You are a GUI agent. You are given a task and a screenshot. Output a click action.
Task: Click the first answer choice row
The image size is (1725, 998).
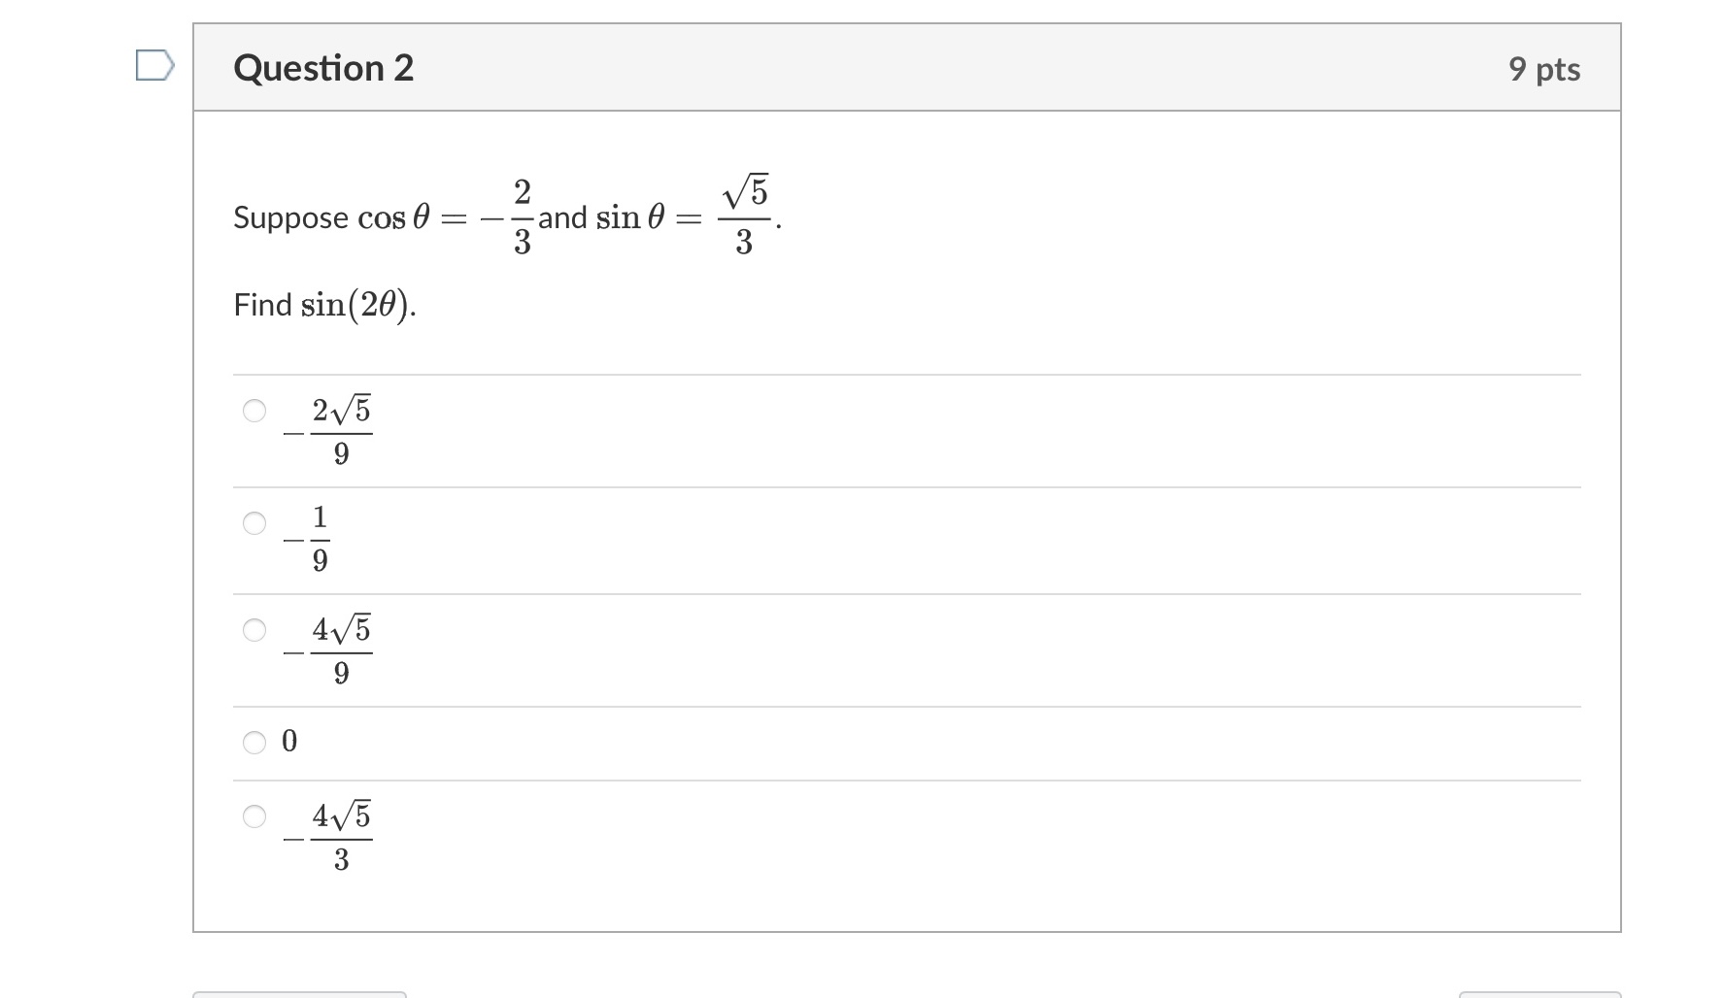(x=777, y=429)
